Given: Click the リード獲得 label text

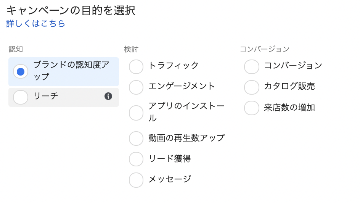Looking at the screenshot, I should coord(169,158).
